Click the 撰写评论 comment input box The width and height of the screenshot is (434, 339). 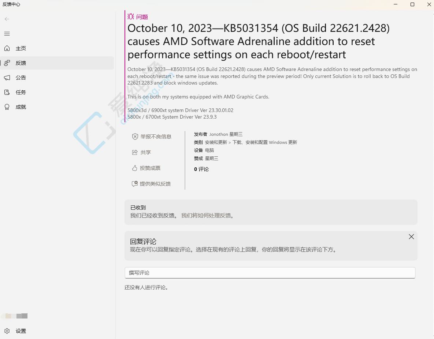tap(270, 272)
